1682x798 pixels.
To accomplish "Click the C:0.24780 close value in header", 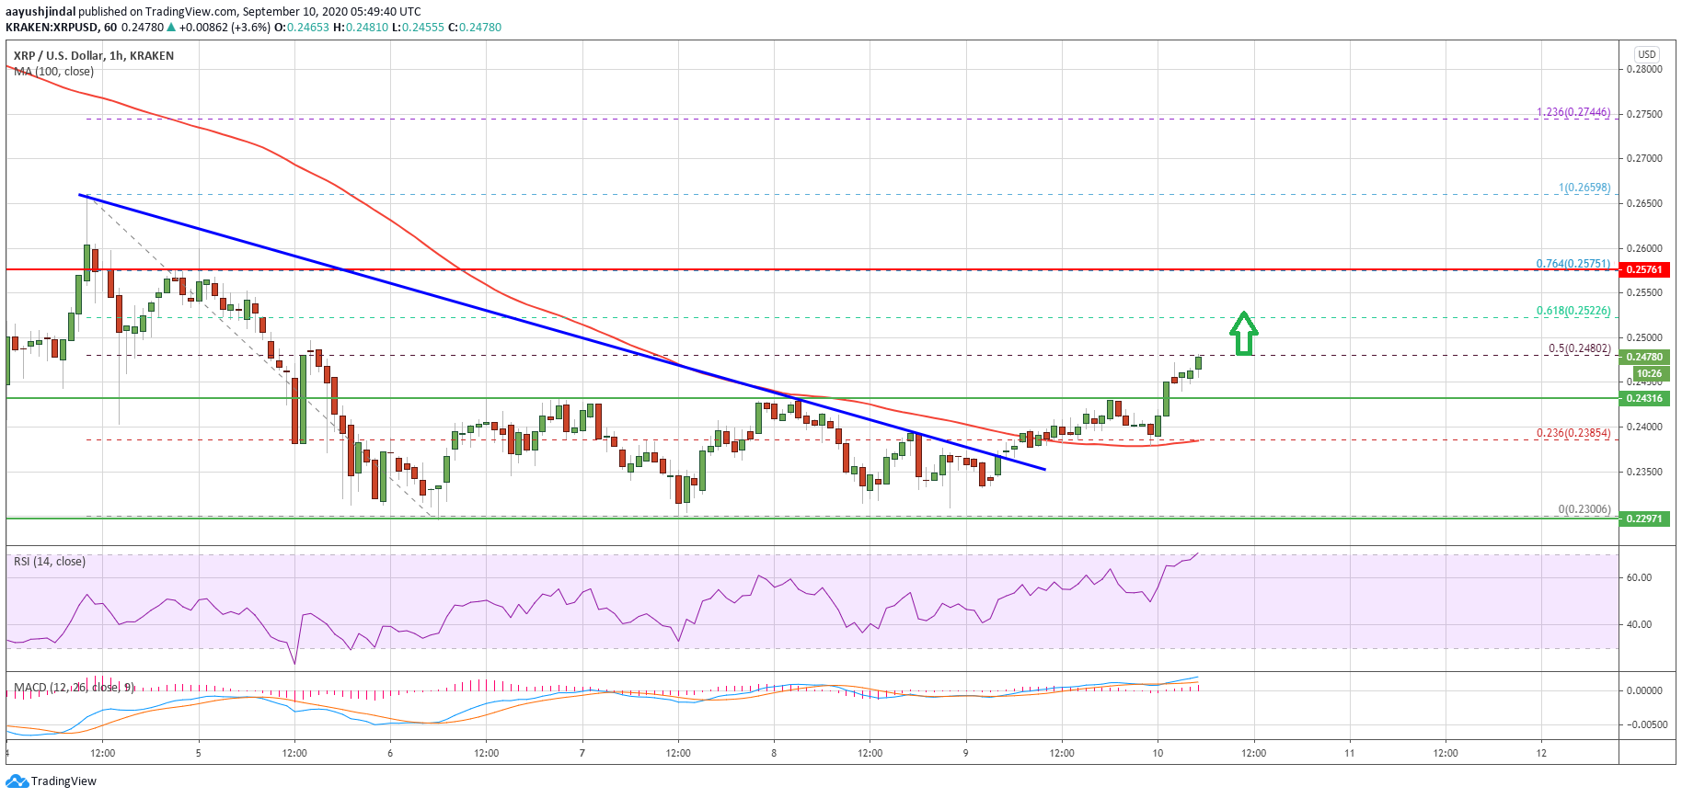I will tap(475, 28).
